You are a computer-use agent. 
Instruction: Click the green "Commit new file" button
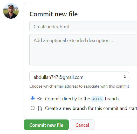pyautogui.click(x=46, y=125)
